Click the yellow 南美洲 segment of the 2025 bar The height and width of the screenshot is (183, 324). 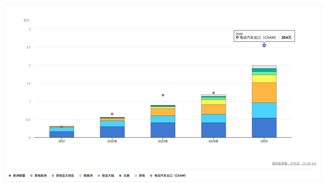(264, 79)
